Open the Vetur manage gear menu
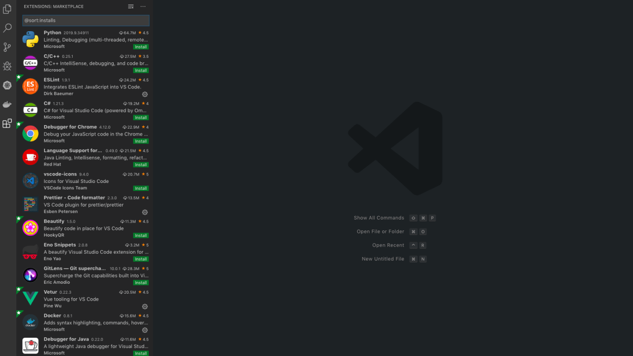Viewport: 633px width, 356px height. tap(145, 307)
